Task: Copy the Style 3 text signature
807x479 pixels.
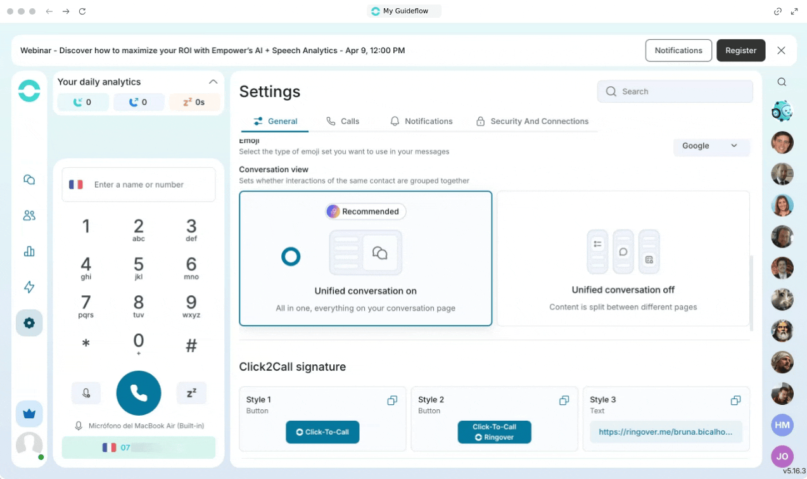Action: click(x=735, y=400)
